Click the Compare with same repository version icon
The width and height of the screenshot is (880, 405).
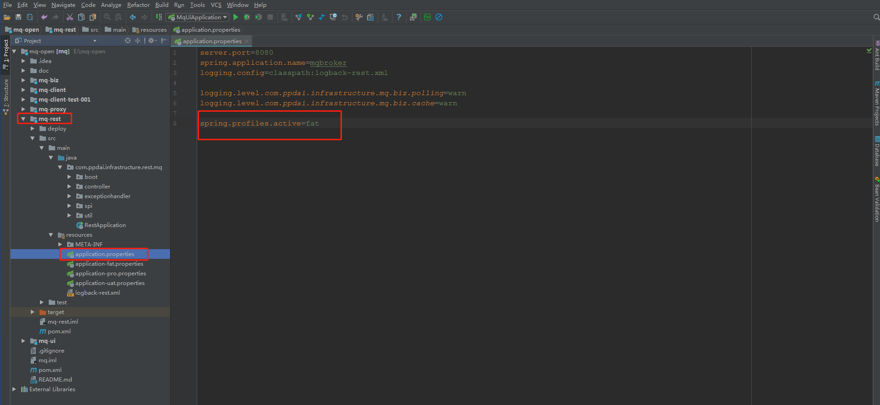(x=322, y=17)
